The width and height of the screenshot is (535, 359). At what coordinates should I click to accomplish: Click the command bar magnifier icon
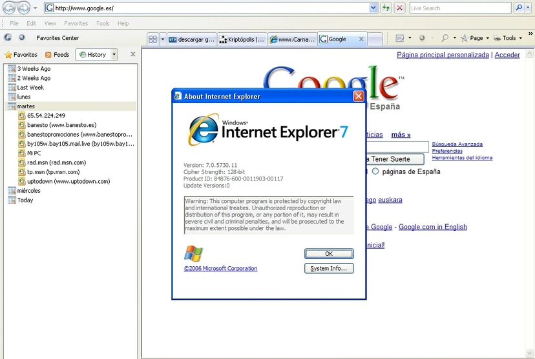point(445,38)
